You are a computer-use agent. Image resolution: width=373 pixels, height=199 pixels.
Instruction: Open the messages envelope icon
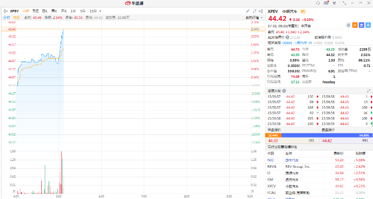326,3
